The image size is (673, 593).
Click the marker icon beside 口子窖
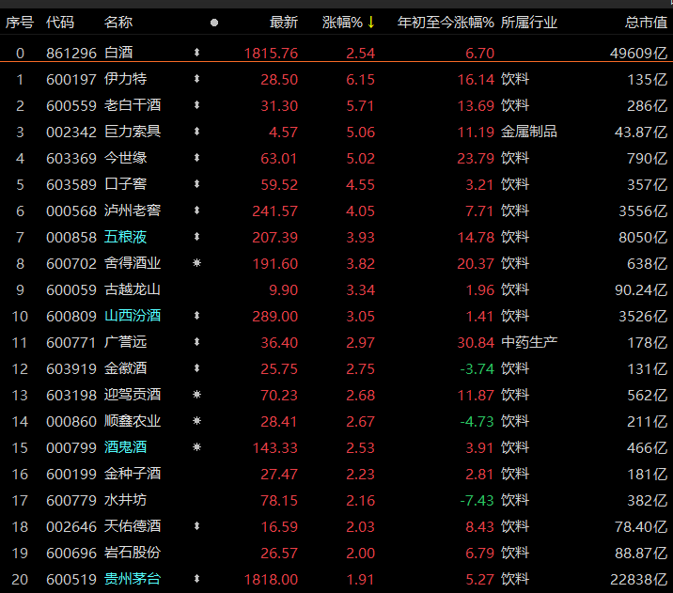pos(196,184)
